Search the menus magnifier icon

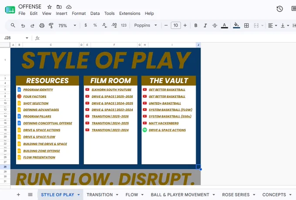(x=13, y=25)
